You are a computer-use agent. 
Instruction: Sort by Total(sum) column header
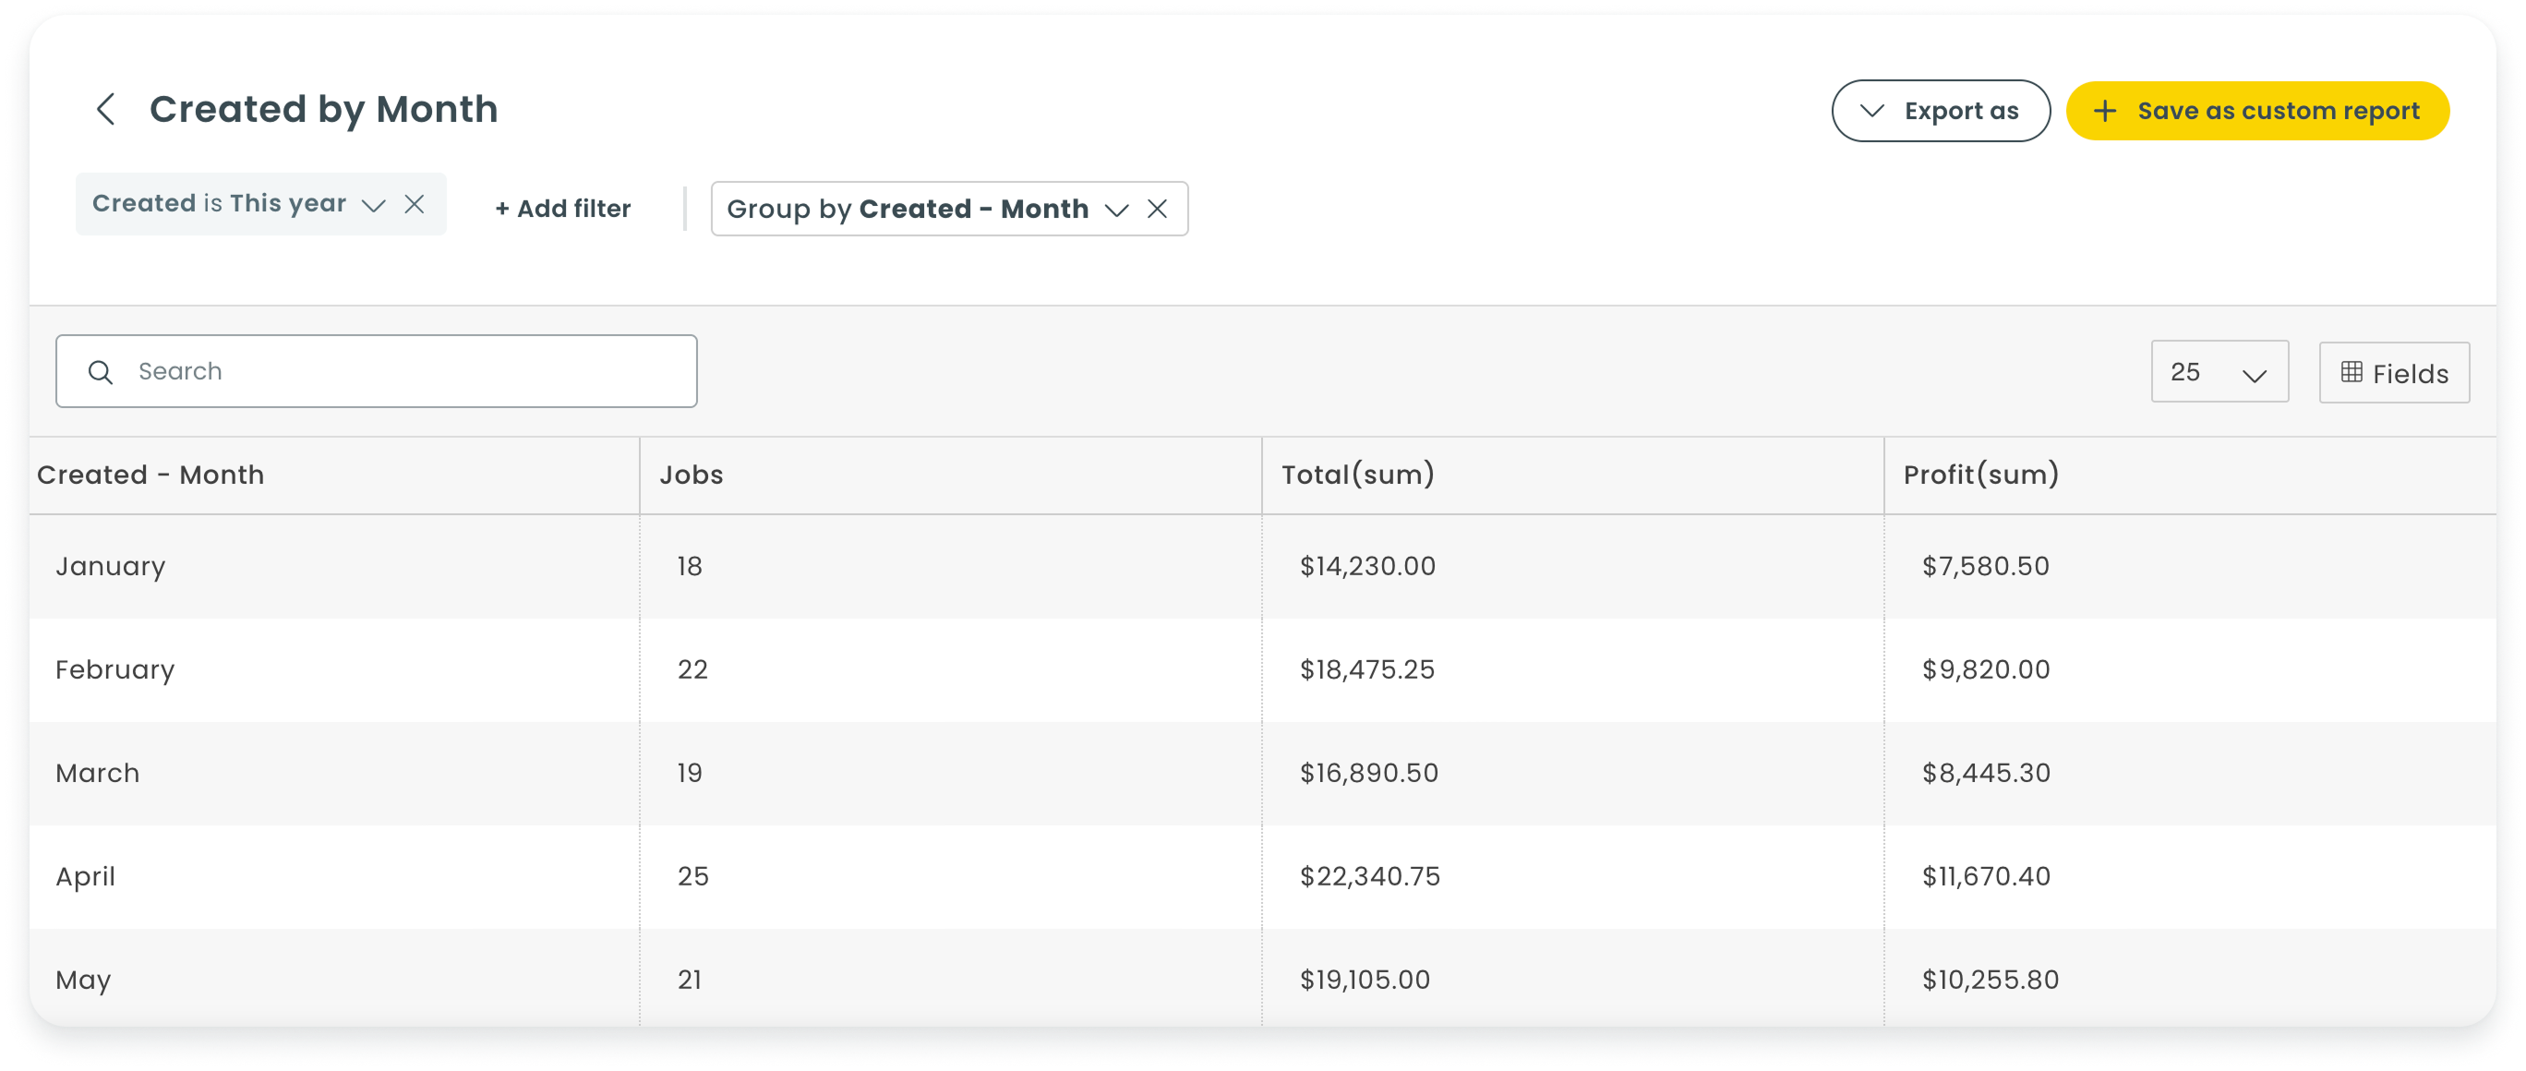(1357, 475)
